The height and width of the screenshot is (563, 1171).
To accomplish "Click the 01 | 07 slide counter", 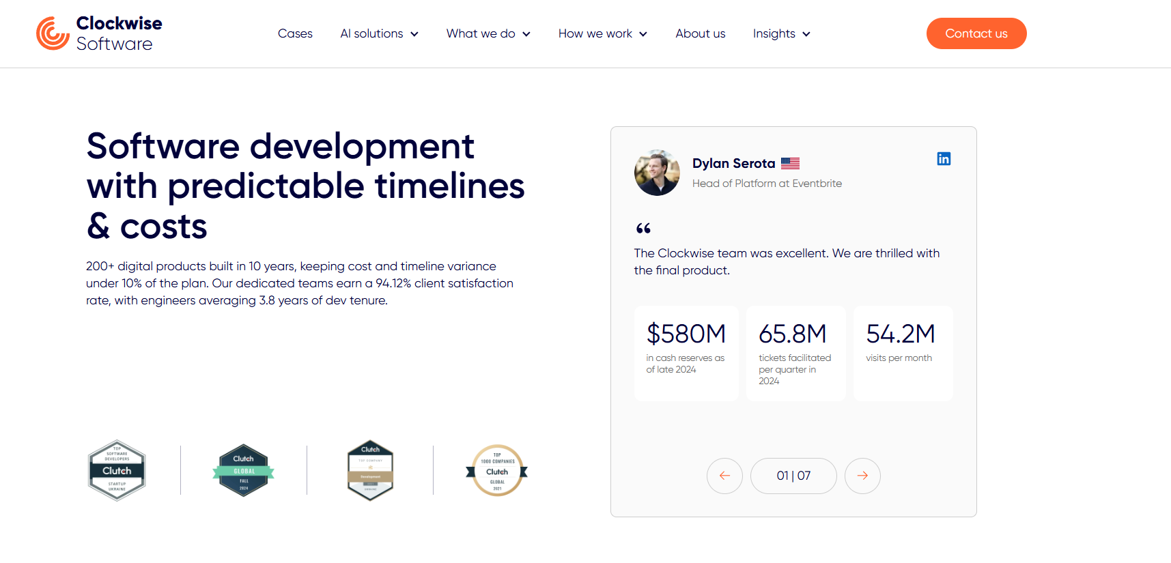I will click(793, 476).
